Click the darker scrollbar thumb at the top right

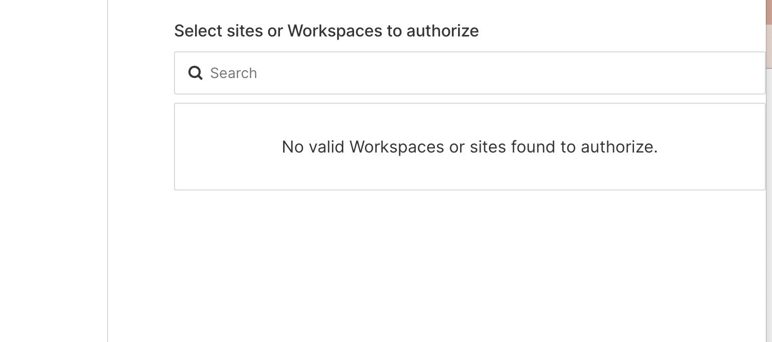point(769,34)
